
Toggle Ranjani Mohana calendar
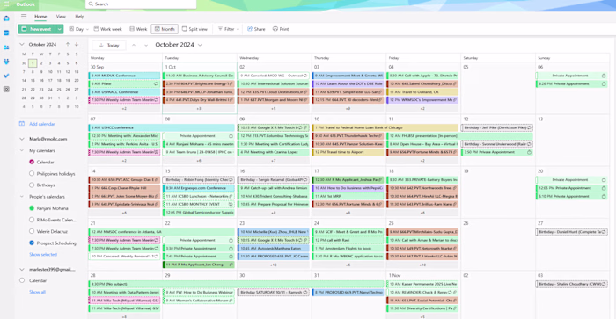pos(32,208)
